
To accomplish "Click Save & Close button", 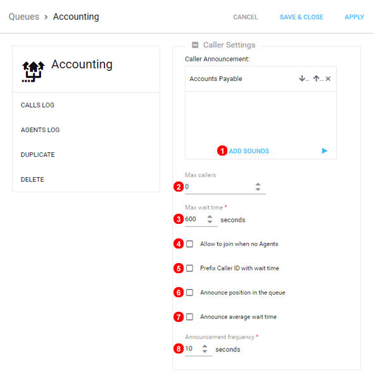I will tap(301, 17).
